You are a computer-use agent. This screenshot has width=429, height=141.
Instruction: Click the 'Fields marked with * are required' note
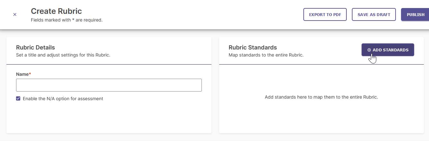pyautogui.click(x=67, y=20)
